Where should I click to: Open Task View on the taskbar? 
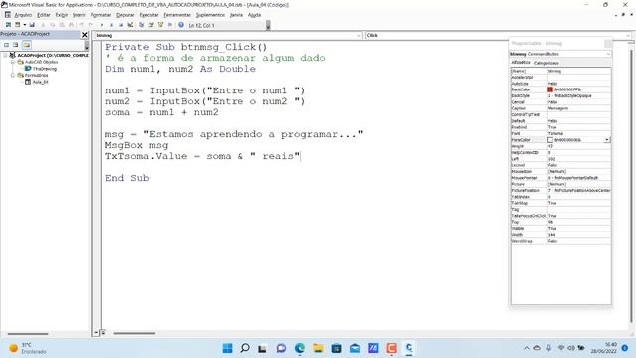click(x=262, y=348)
